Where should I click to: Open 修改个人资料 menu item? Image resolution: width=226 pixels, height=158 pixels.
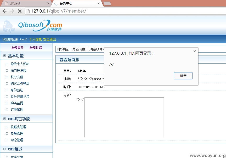coord(20,64)
